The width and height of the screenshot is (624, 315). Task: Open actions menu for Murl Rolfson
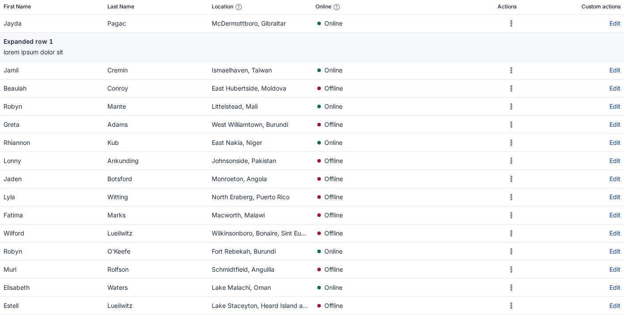coord(511,269)
